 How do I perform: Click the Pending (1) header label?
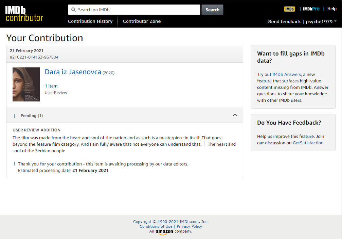coord(32,116)
